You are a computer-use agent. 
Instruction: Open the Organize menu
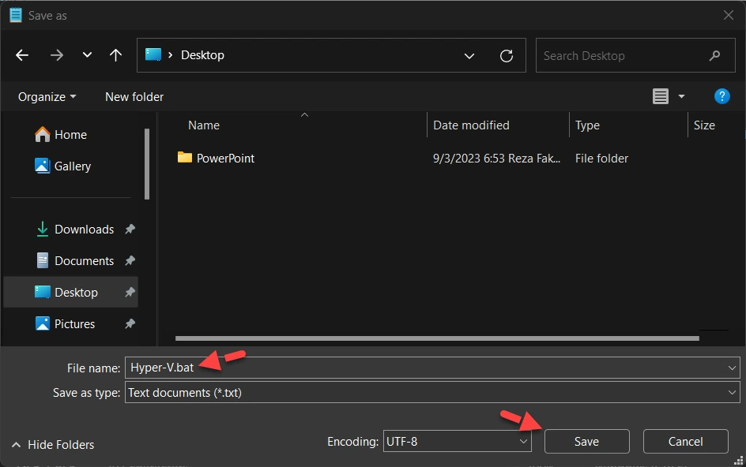(x=47, y=97)
